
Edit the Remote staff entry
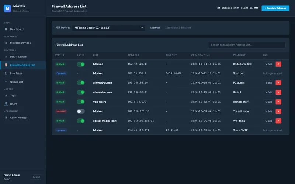pos(268,102)
